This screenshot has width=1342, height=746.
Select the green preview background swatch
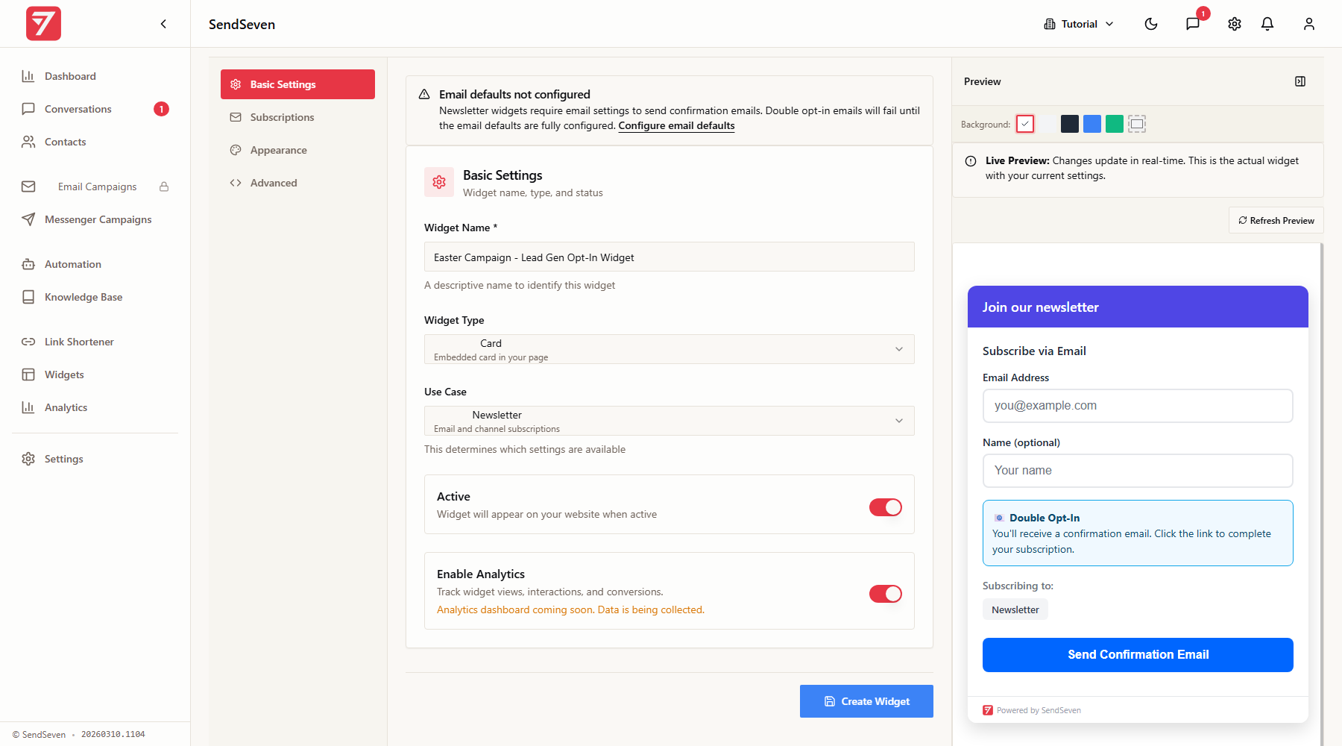coord(1115,124)
